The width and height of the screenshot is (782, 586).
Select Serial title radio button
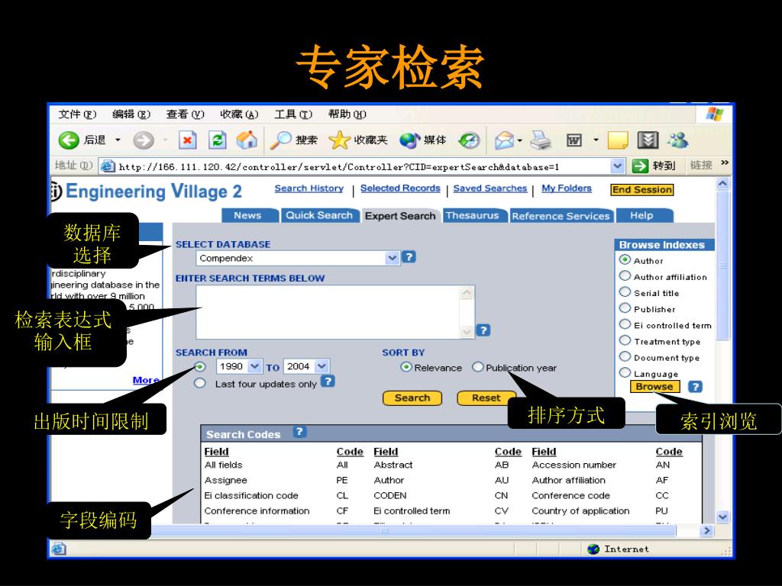tap(625, 292)
